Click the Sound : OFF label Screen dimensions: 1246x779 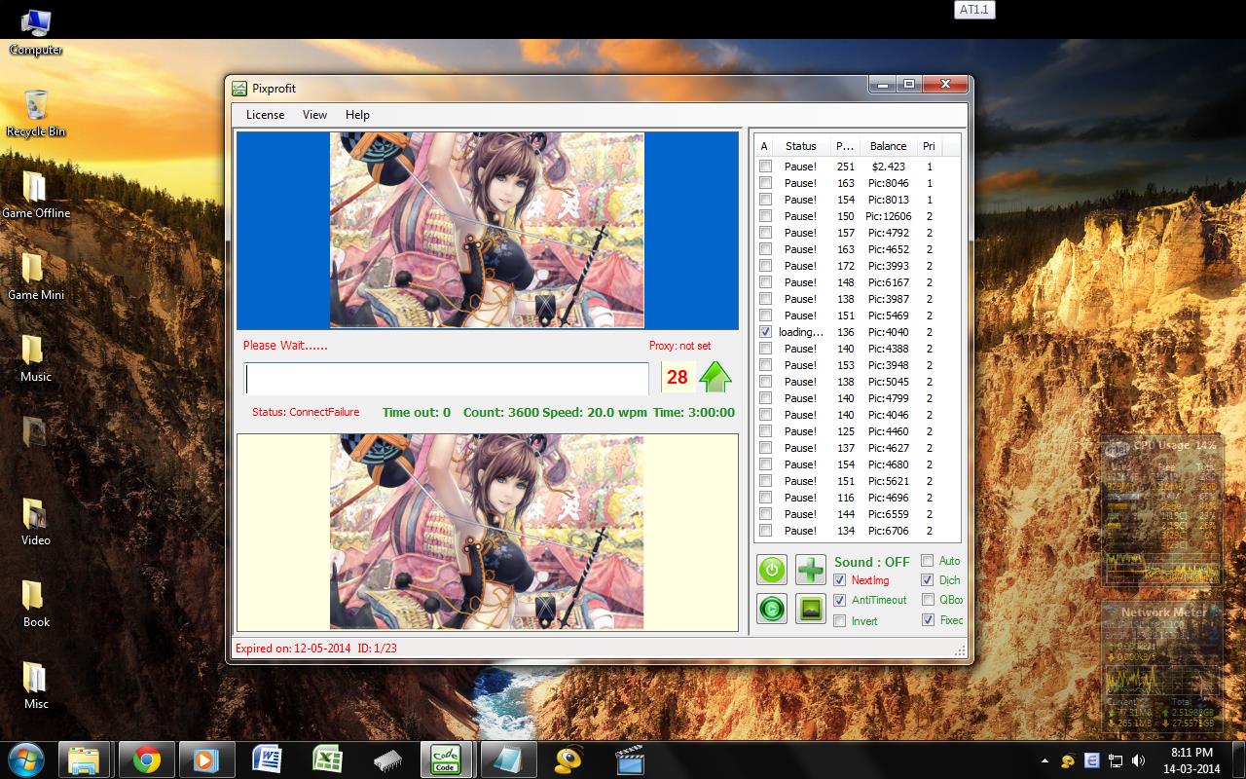coord(871,562)
